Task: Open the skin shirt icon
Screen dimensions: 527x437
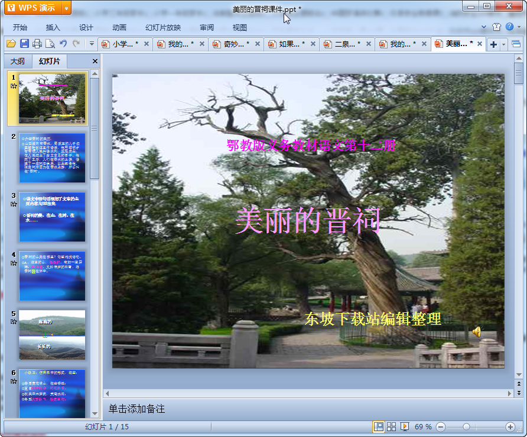Action: tap(496, 27)
